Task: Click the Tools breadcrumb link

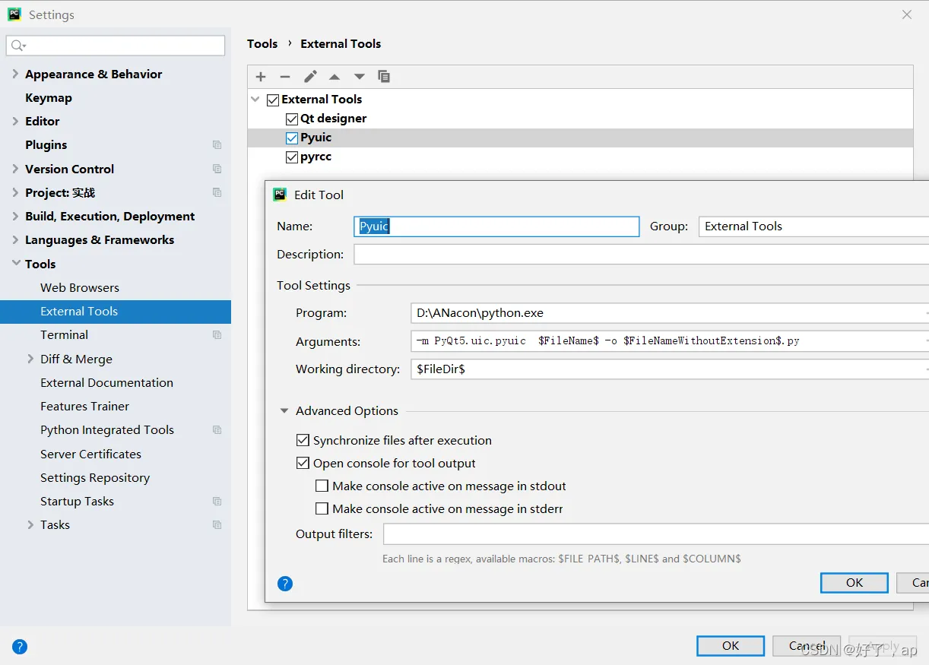Action: [262, 43]
